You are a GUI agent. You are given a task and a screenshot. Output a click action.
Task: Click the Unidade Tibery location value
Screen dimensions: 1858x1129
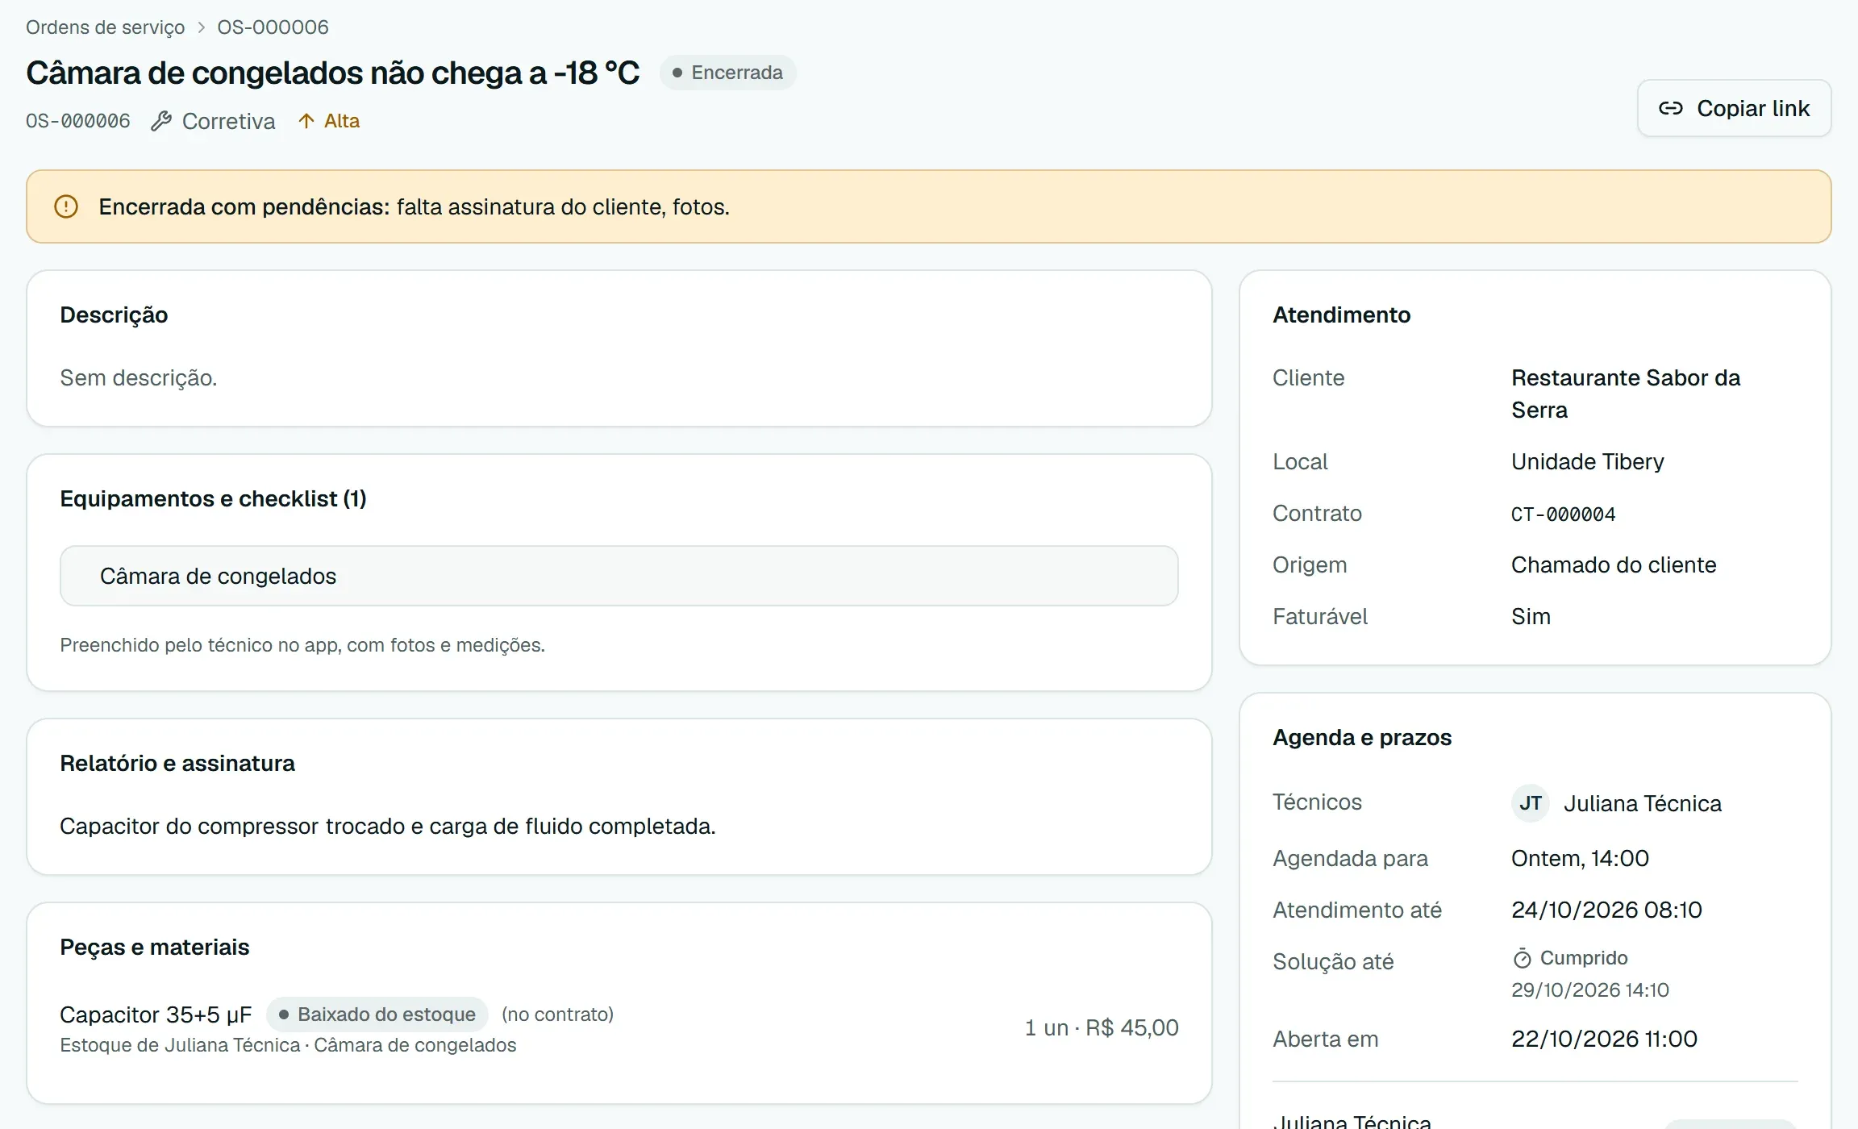1587,461
